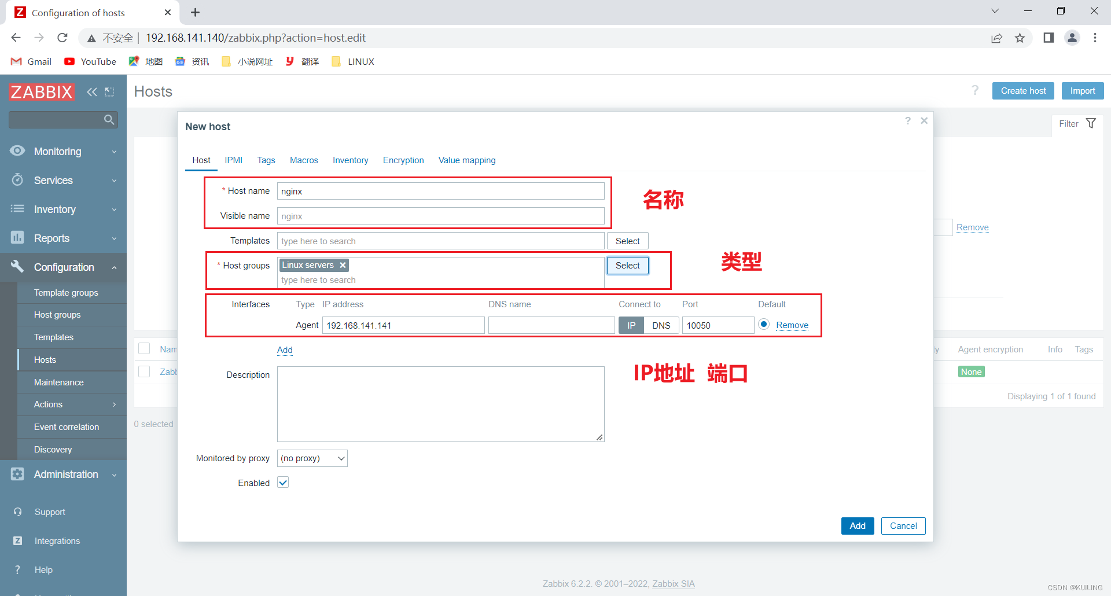Screen dimensions: 1111x596
Task: Click the ZABBIX logo
Action: [x=42, y=91]
